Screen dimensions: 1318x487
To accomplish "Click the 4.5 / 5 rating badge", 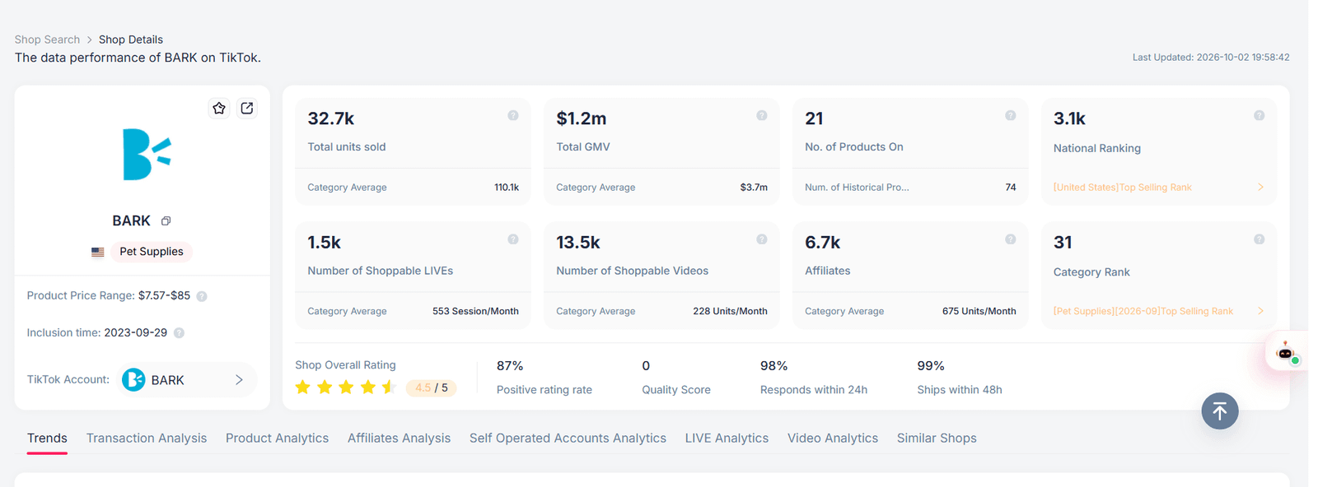I will click(x=431, y=387).
